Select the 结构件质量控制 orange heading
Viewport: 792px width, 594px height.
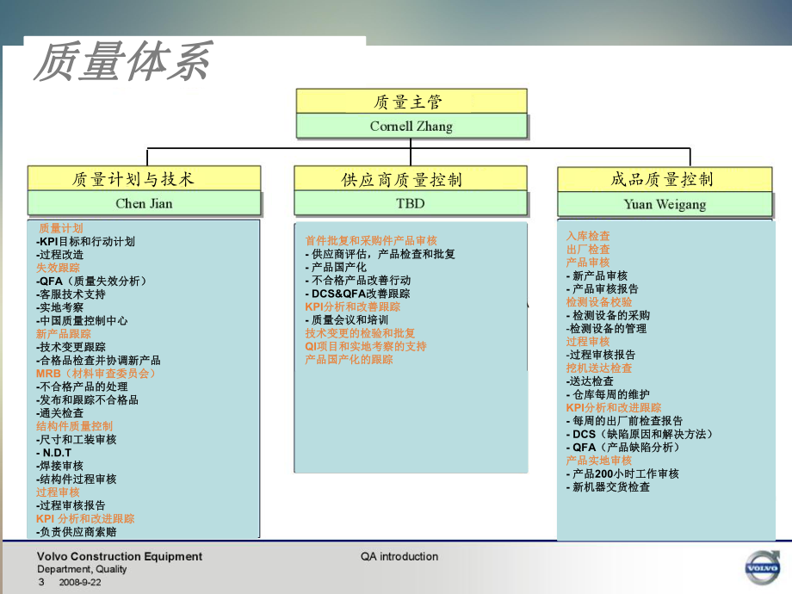pos(76,424)
